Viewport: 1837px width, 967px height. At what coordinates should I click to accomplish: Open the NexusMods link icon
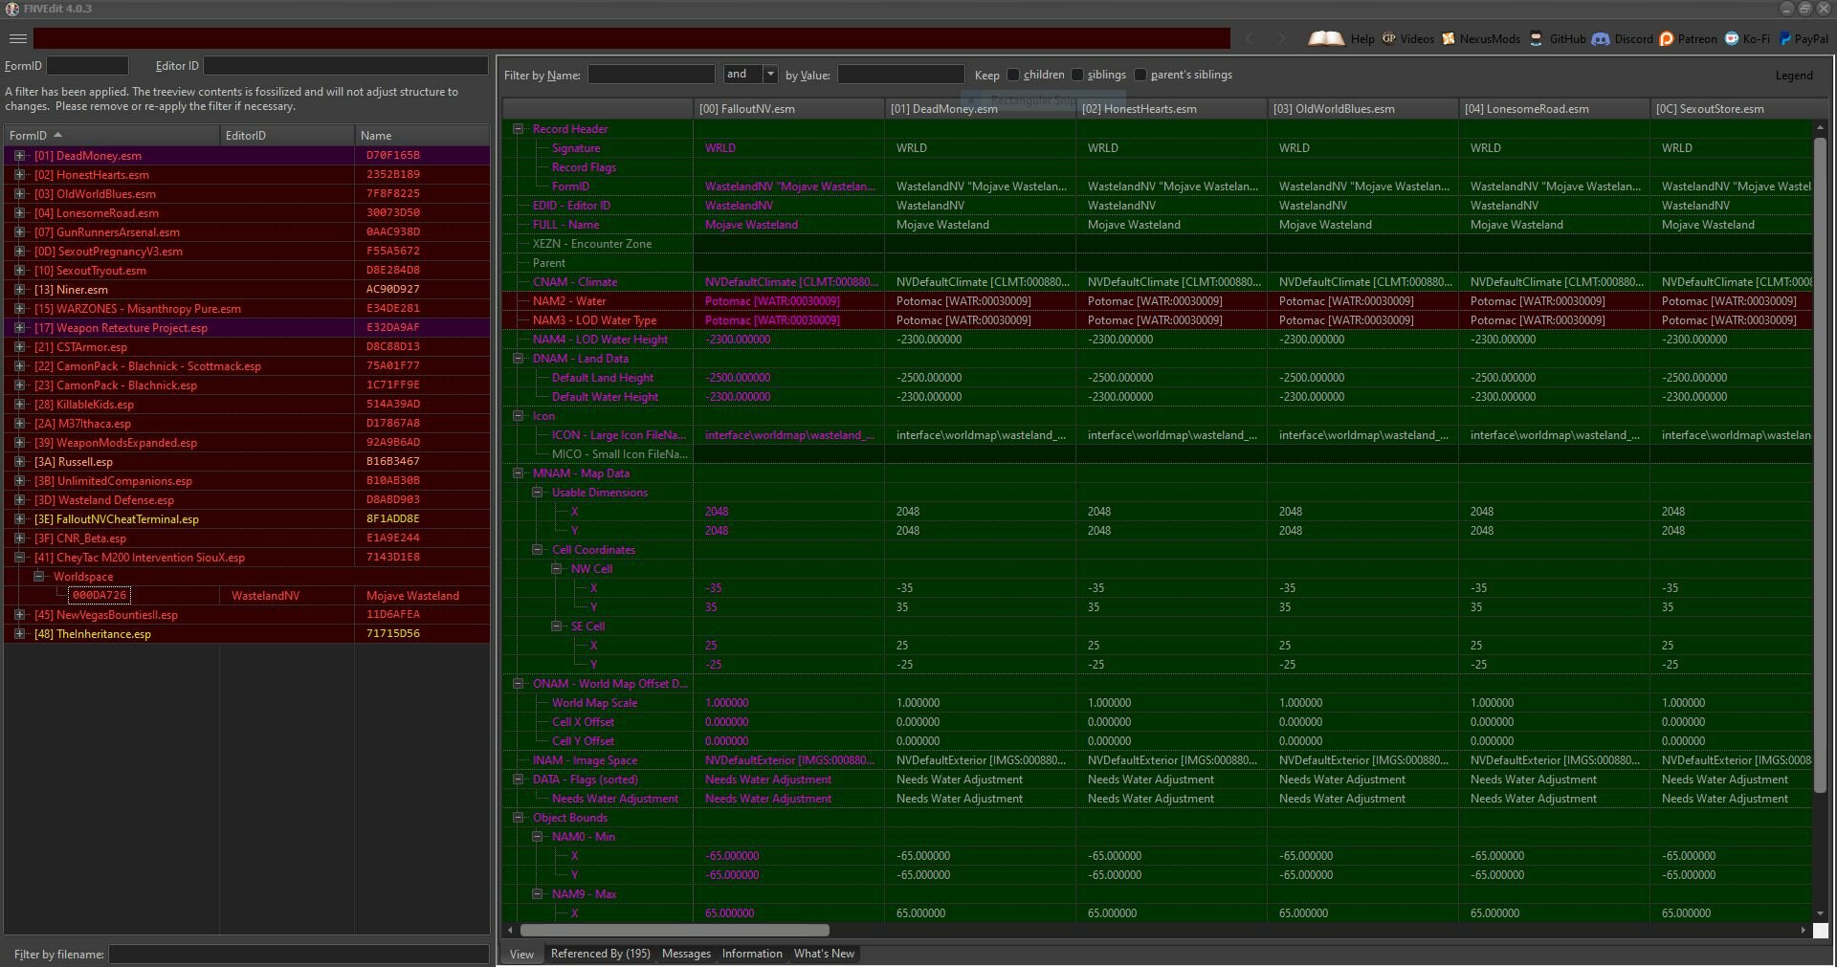pyautogui.click(x=1449, y=38)
